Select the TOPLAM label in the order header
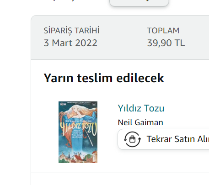 (163, 31)
